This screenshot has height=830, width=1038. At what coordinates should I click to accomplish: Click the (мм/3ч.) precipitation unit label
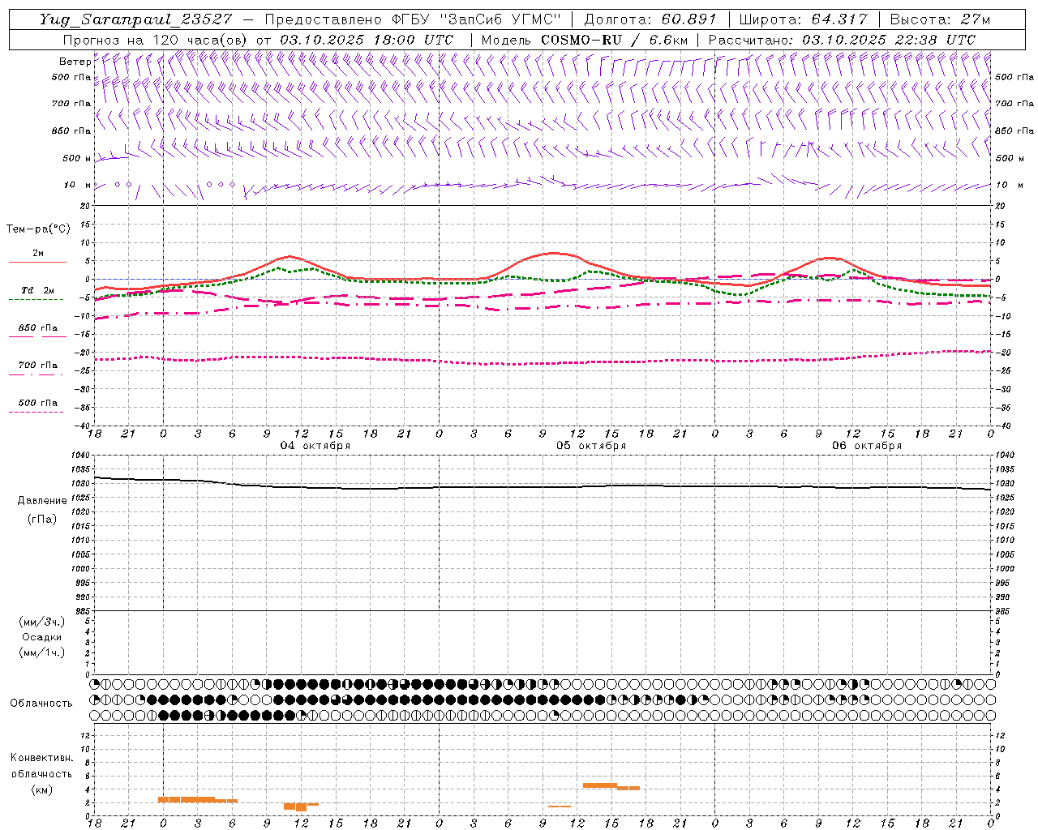coord(42,622)
